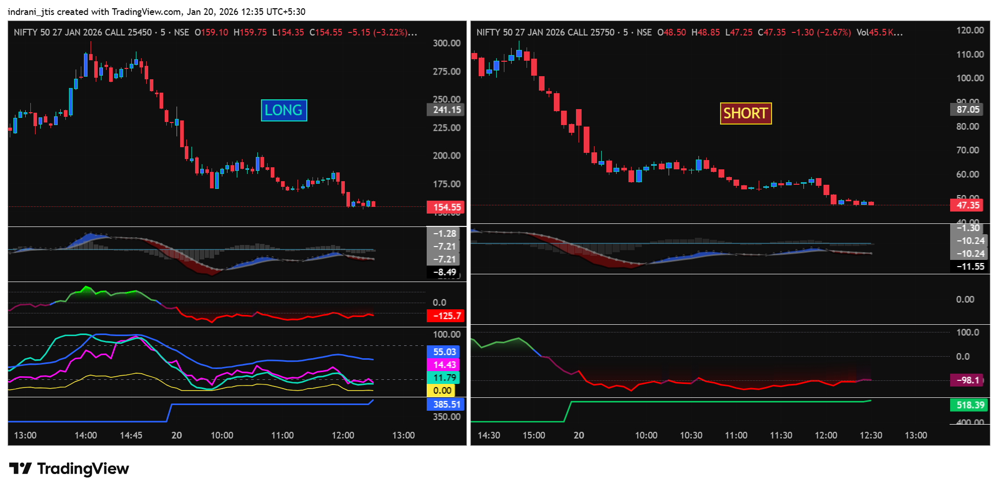Image resolution: width=998 pixels, height=491 pixels.
Task: Click the 14:45 time axis label
Action: coord(131,435)
